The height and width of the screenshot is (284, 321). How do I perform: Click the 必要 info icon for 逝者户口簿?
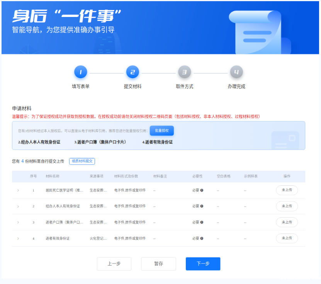point(202,222)
